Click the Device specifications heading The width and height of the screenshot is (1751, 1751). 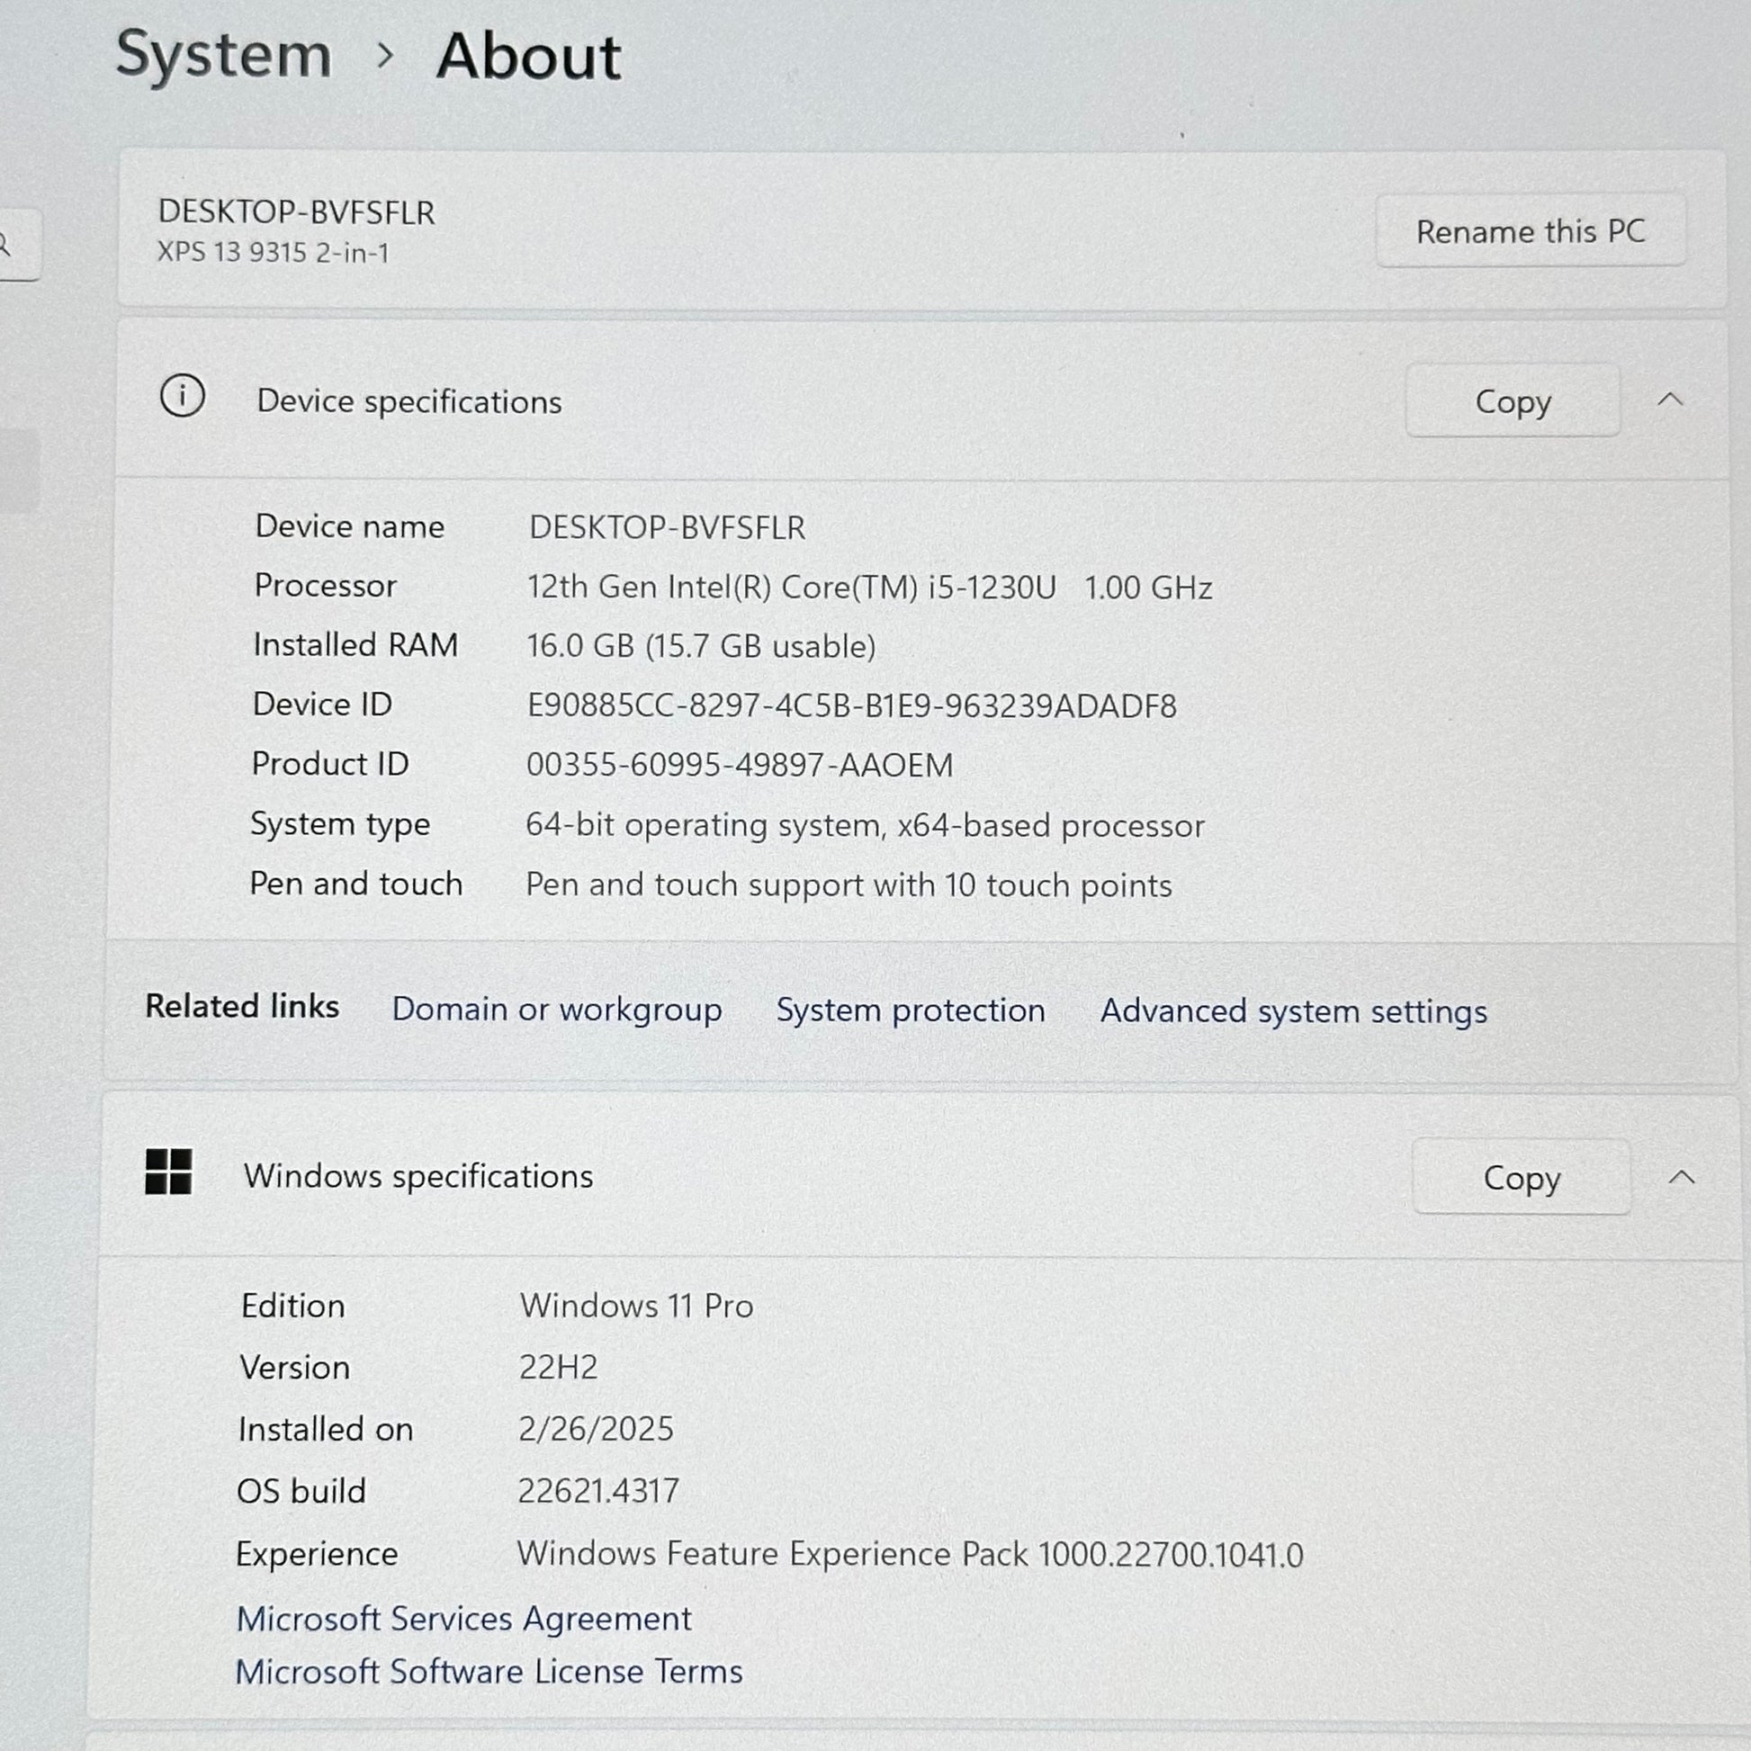coord(409,401)
